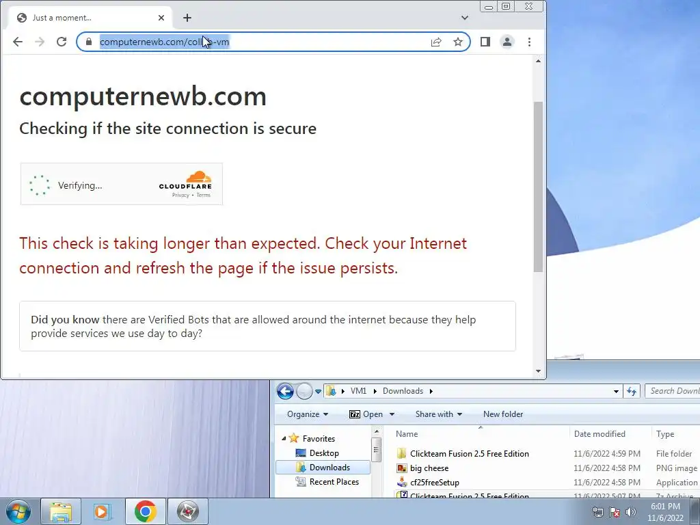Click volume speaker tray icon
The width and height of the screenshot is (700, 525).
pyautogui.click(x=631, y=512)
